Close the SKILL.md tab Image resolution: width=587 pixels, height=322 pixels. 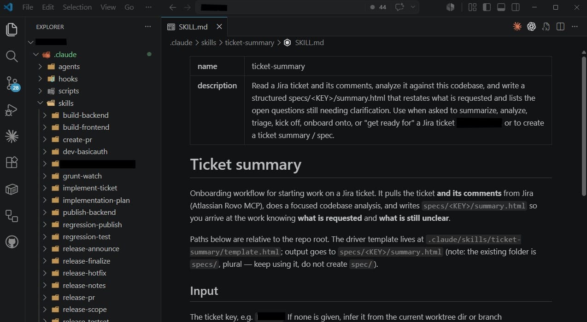[x=219, y=27]
